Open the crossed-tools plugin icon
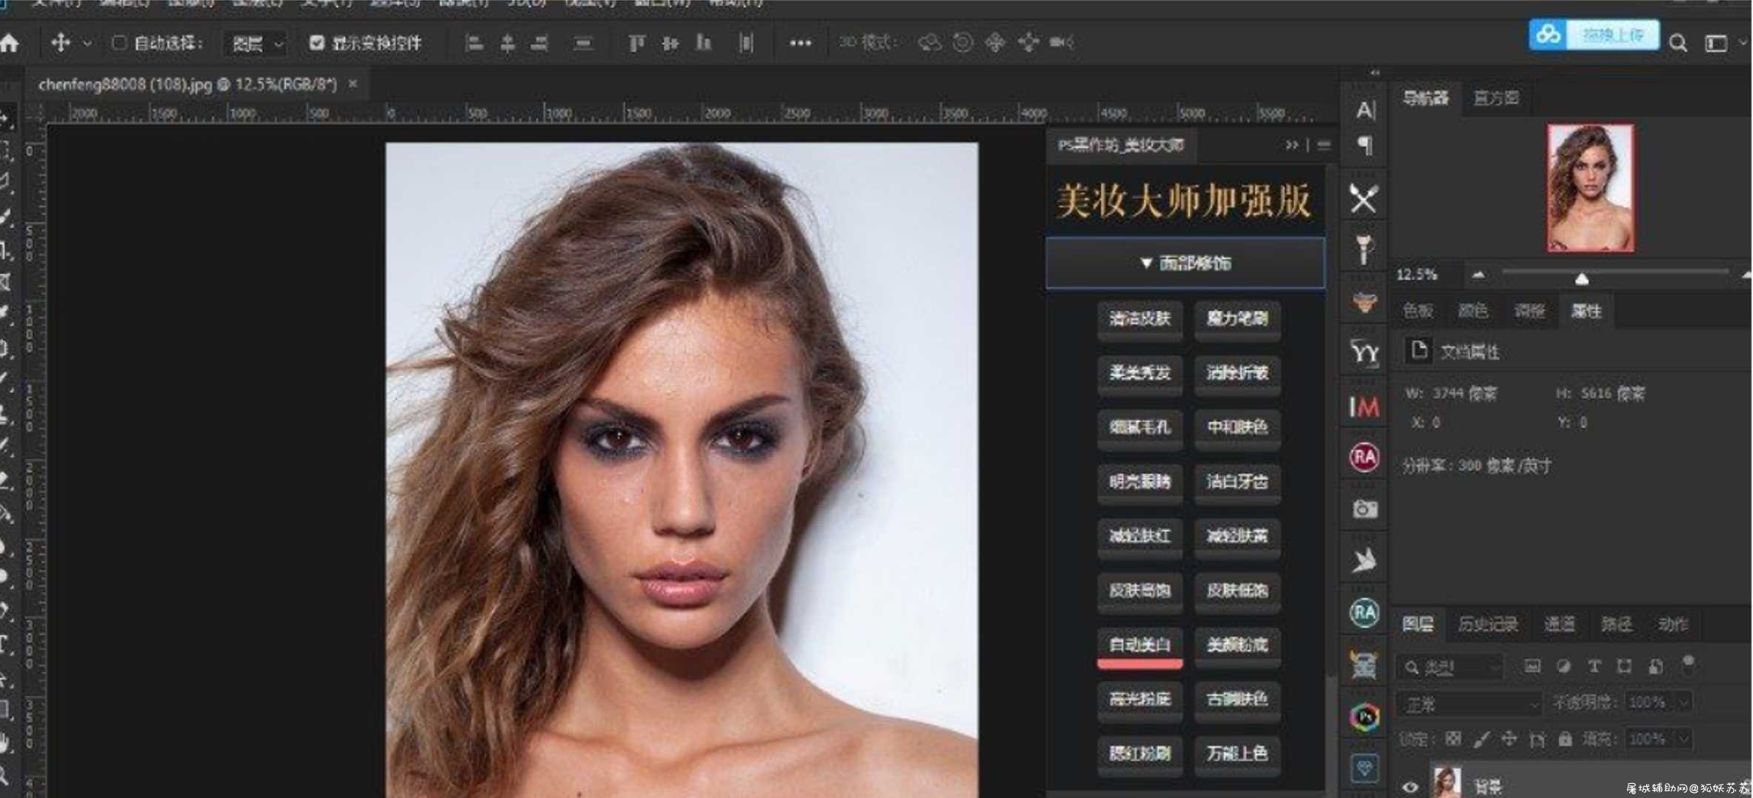The height and width of the screenshot is (798, 1753). coord(1364,198)
